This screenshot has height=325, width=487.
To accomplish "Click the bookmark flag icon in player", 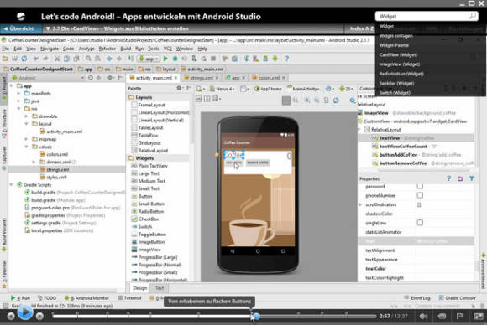I will coord(460,317).
